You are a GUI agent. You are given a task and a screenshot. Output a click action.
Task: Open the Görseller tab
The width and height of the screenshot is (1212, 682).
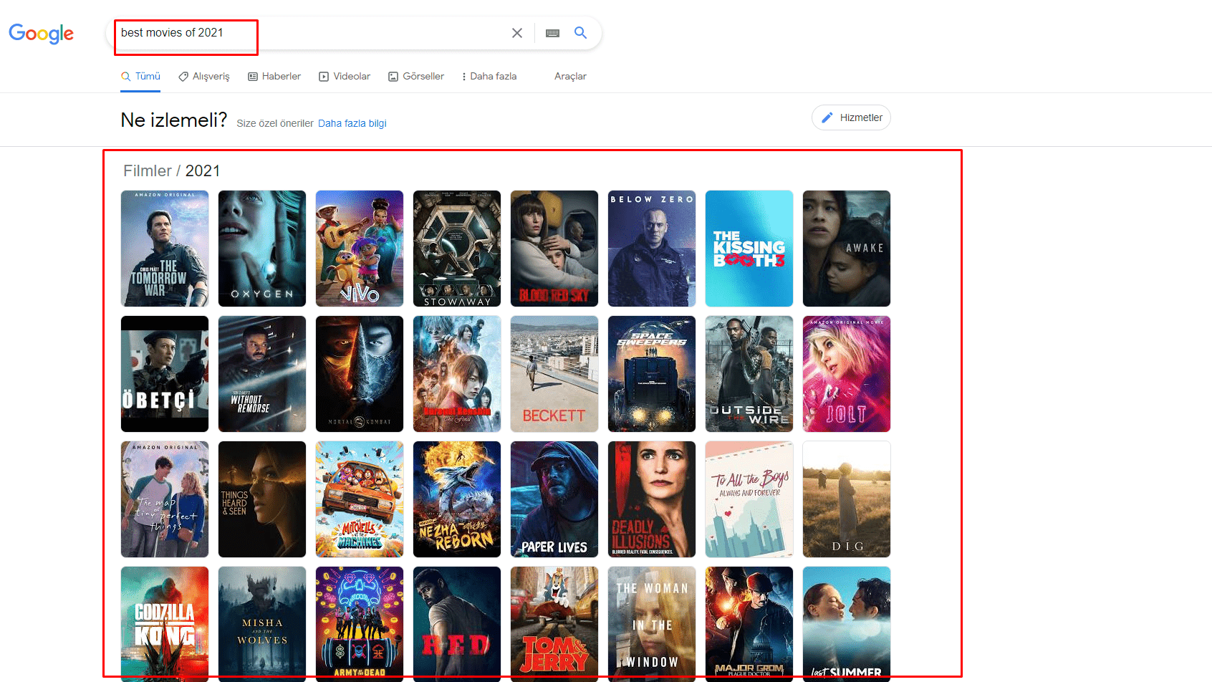pos(416,77)
